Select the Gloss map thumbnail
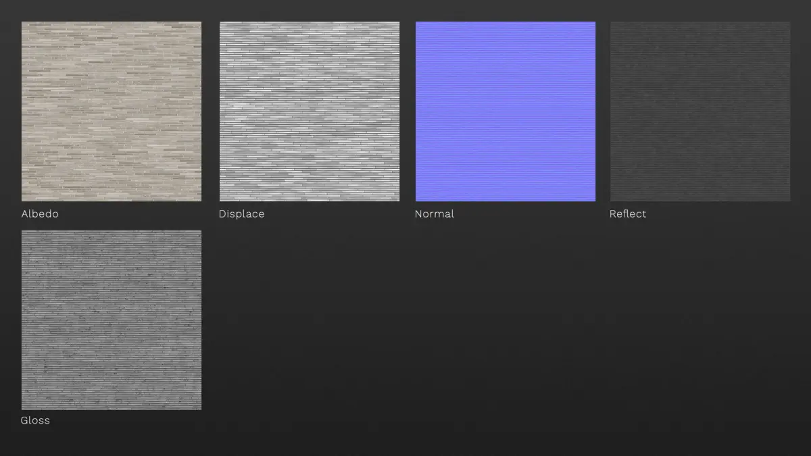The height and width of the screenshot is (456, 811). pyautogui.click(x=112, y=320)
